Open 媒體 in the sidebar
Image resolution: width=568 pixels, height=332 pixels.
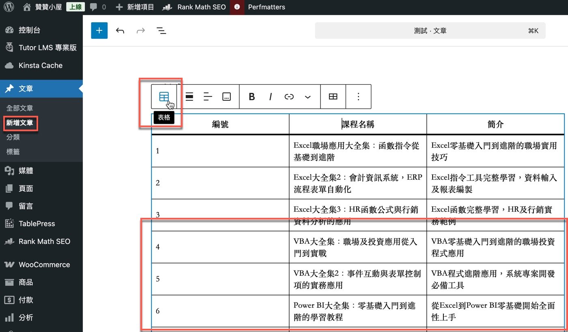41,171
